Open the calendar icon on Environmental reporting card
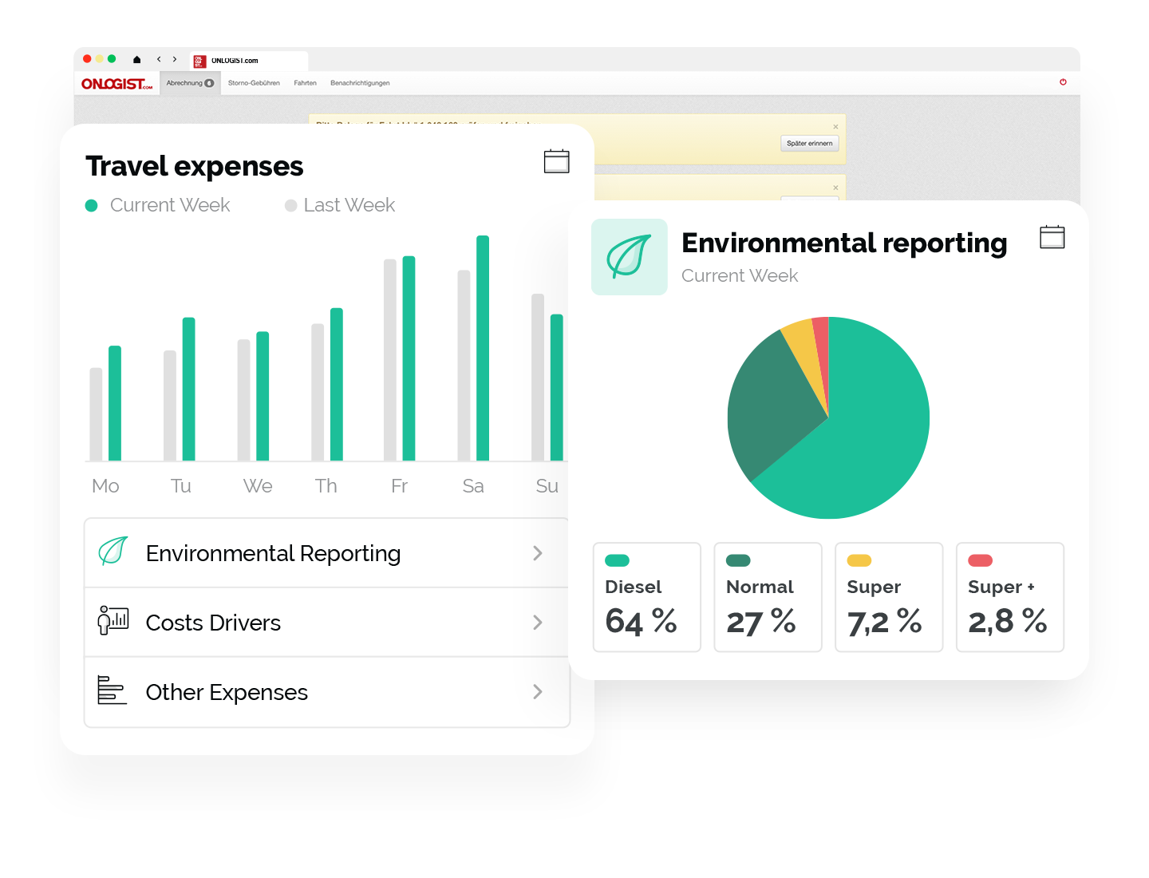 [x=1052, y=236]
